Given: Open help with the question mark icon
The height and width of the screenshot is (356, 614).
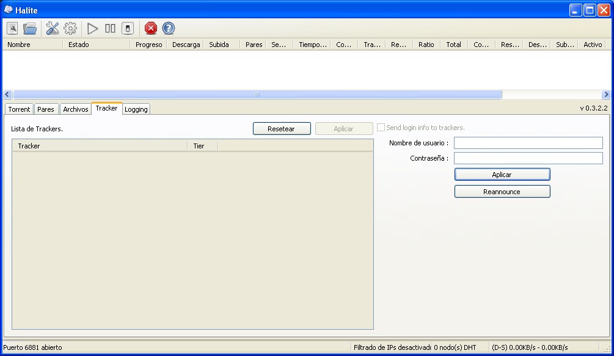Looking at the screenshot, I should coord(169,28).
